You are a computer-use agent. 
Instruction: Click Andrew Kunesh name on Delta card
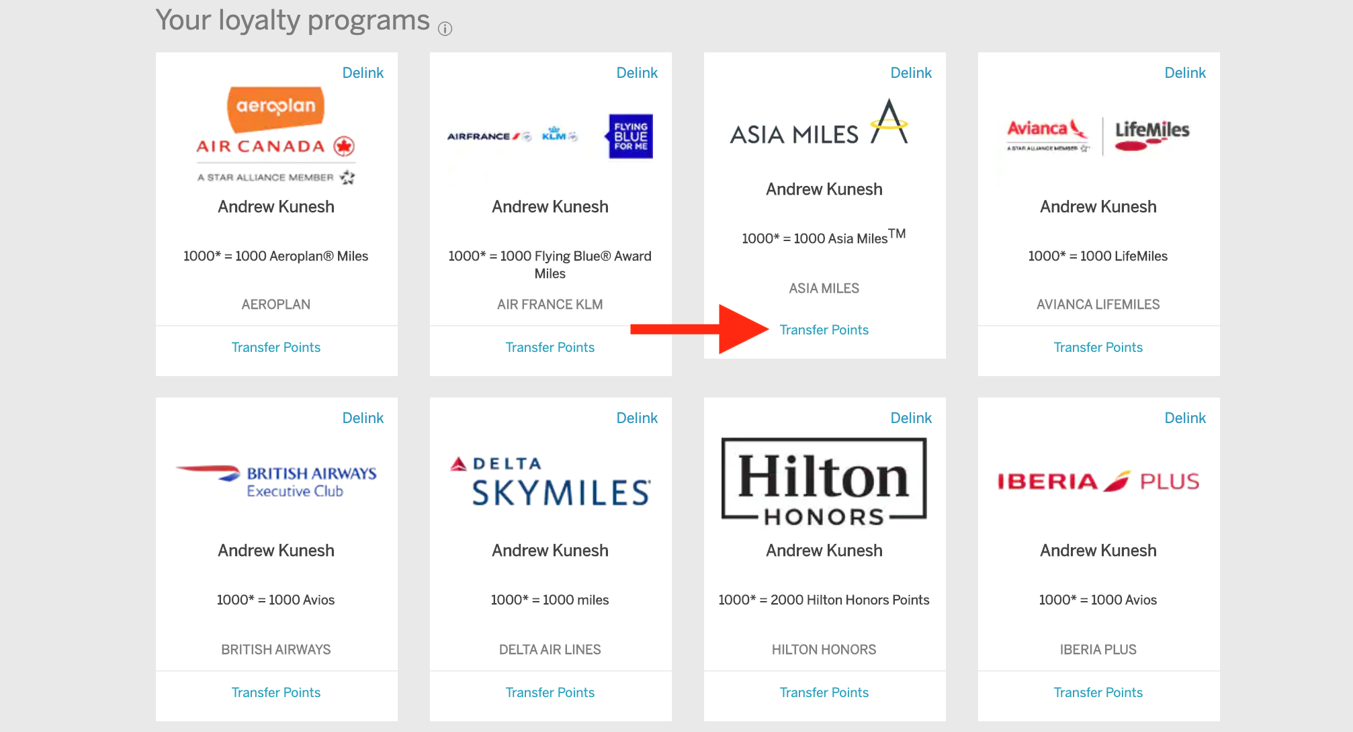[550, 551]
